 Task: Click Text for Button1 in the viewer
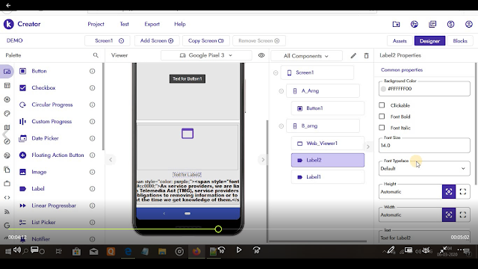tap(187, 79)
